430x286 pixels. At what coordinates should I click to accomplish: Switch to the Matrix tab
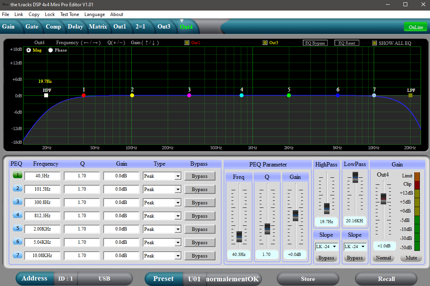click(x=98, y=27)
